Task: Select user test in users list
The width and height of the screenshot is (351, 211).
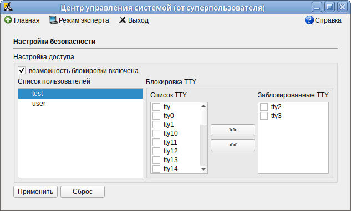Action: point(80,94)
